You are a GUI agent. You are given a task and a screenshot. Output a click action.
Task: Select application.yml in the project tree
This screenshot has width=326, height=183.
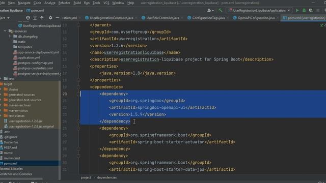click(29, 57)
